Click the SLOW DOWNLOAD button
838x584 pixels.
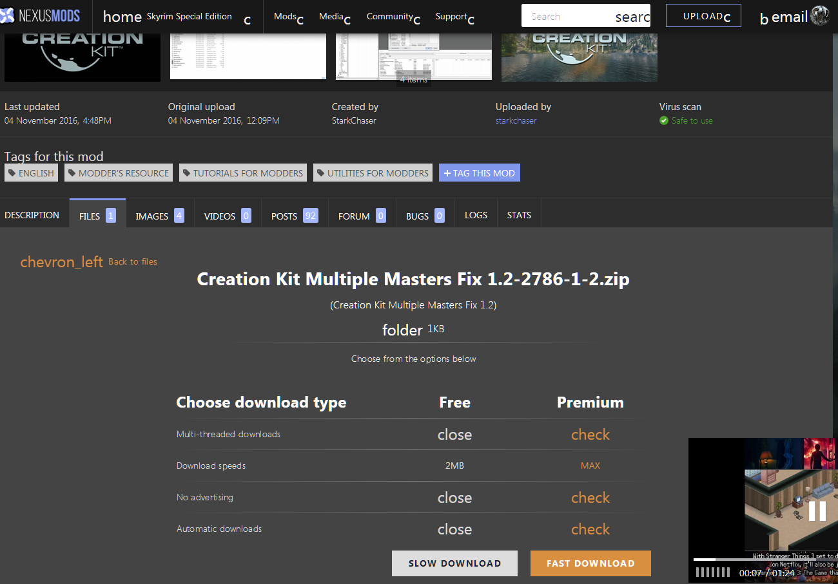coord(454,563)
